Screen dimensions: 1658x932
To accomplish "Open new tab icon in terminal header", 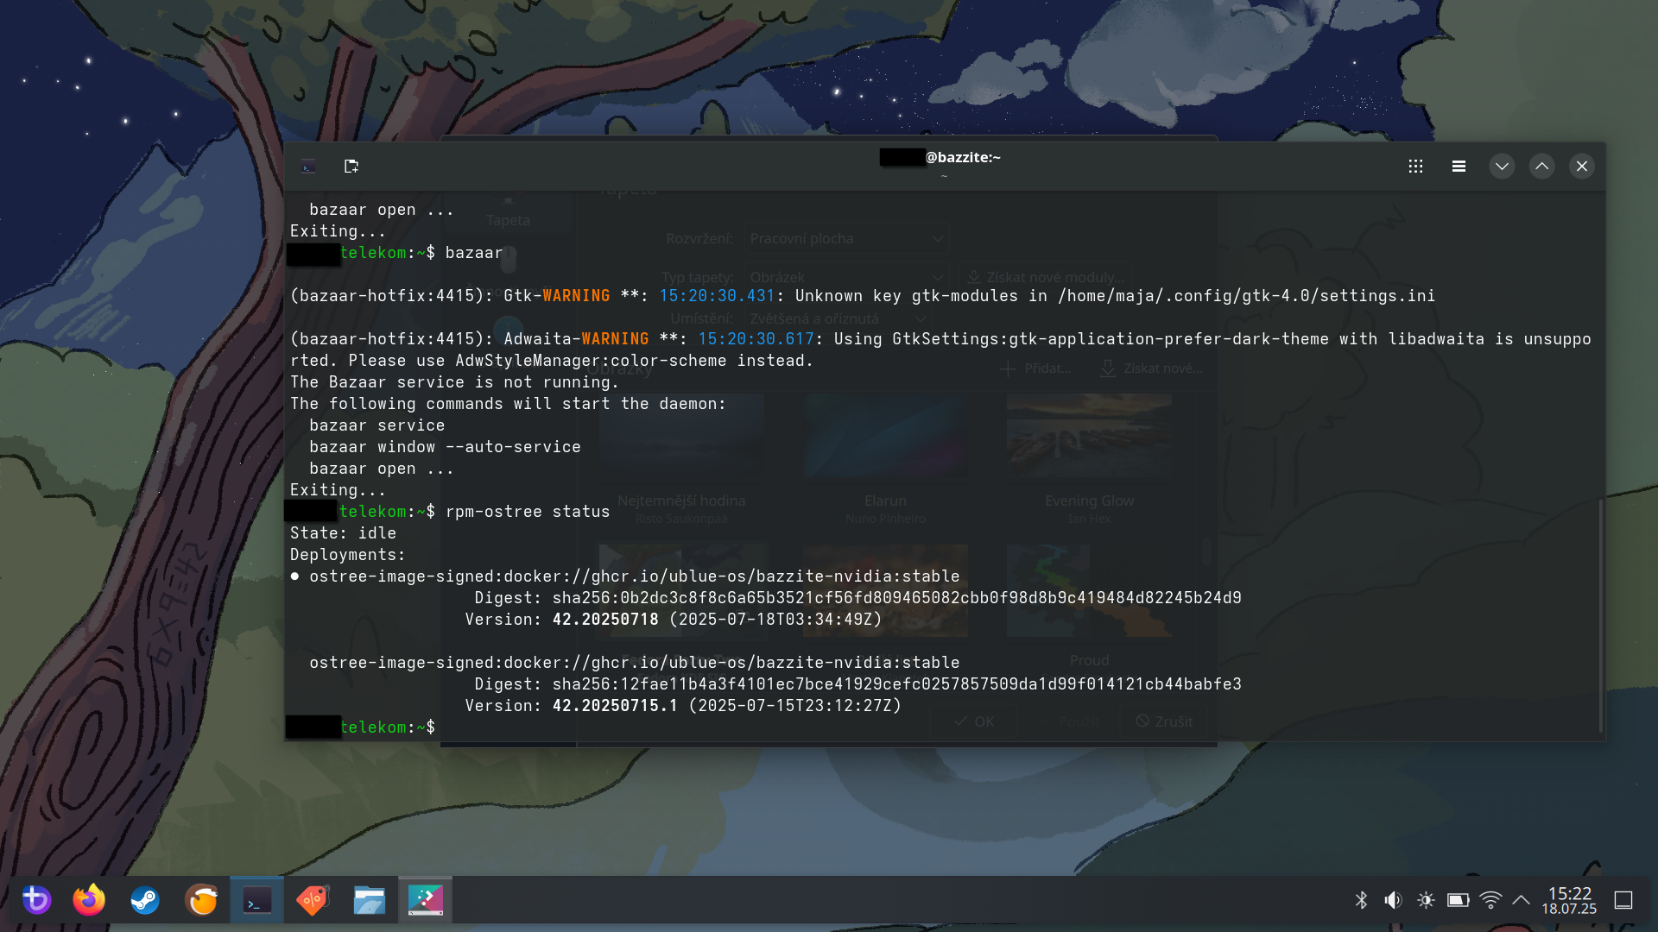I will pyautogui.click(x=351, y=166).
